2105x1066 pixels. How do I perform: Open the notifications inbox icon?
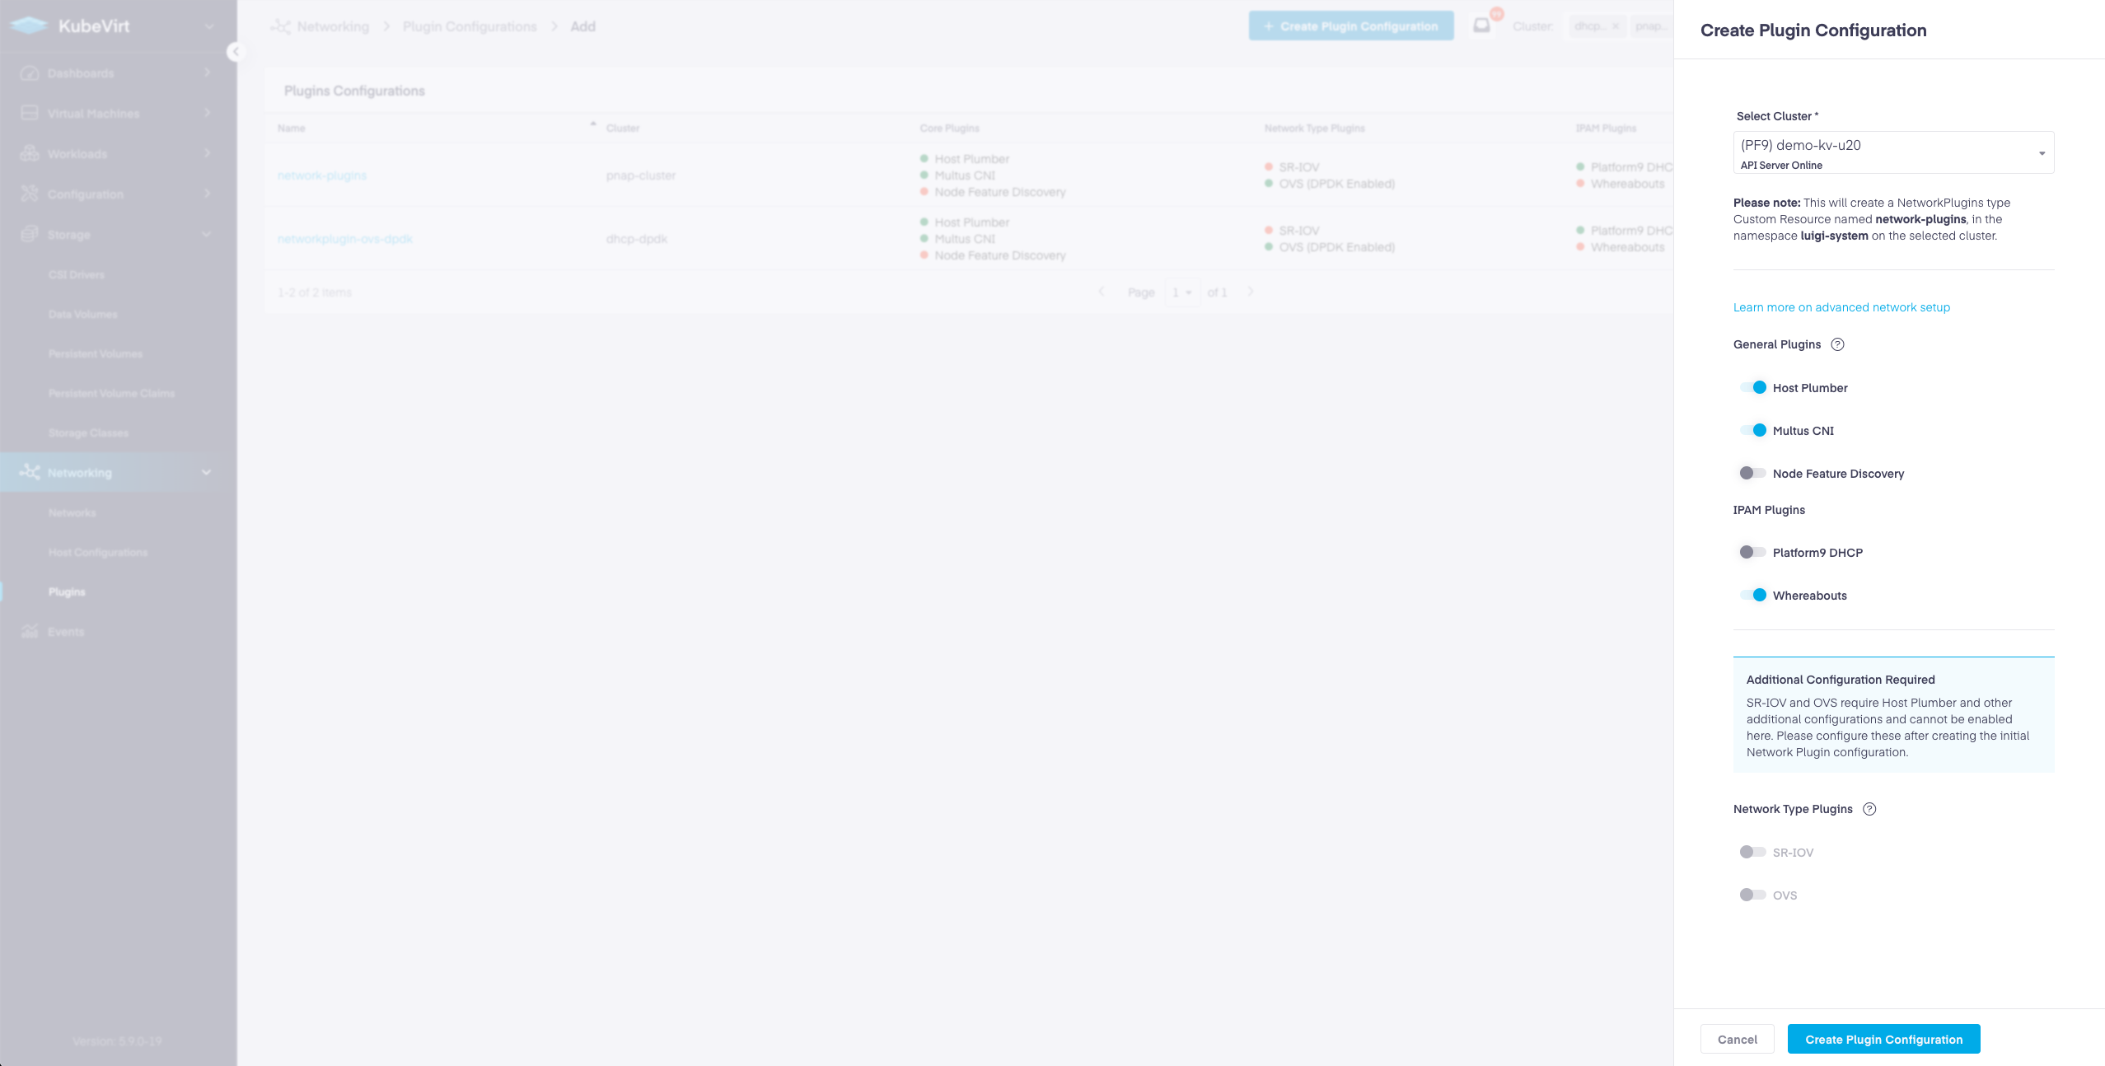pos(1481,26)
